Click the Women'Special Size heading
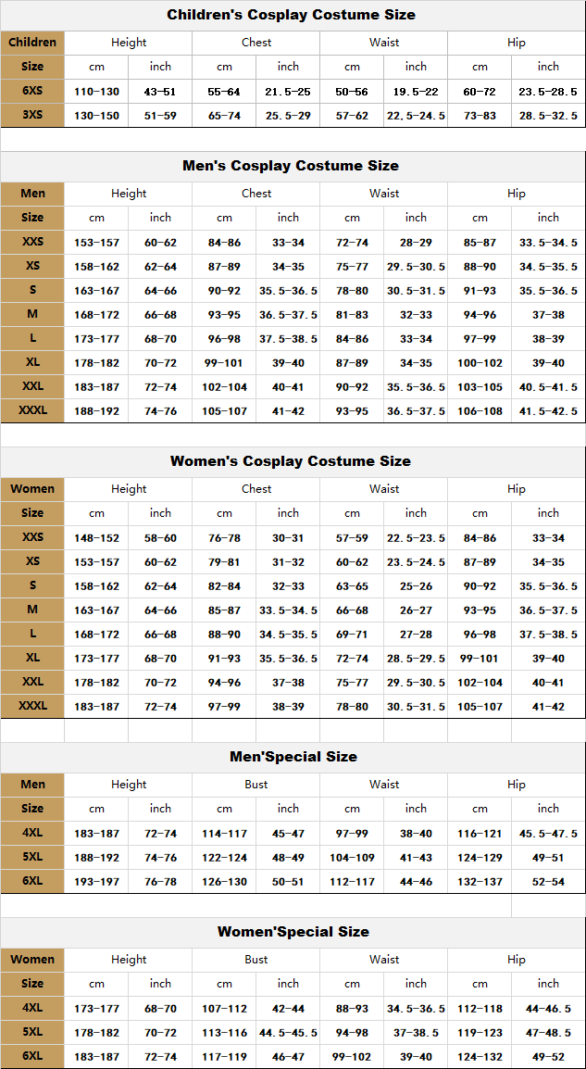 tap(293, 932)
